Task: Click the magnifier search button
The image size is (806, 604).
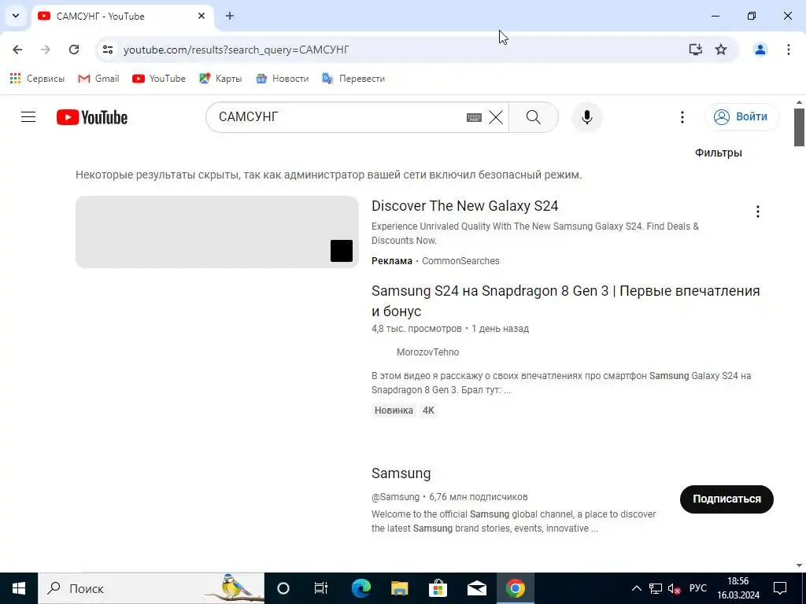Action: [534, 117]
